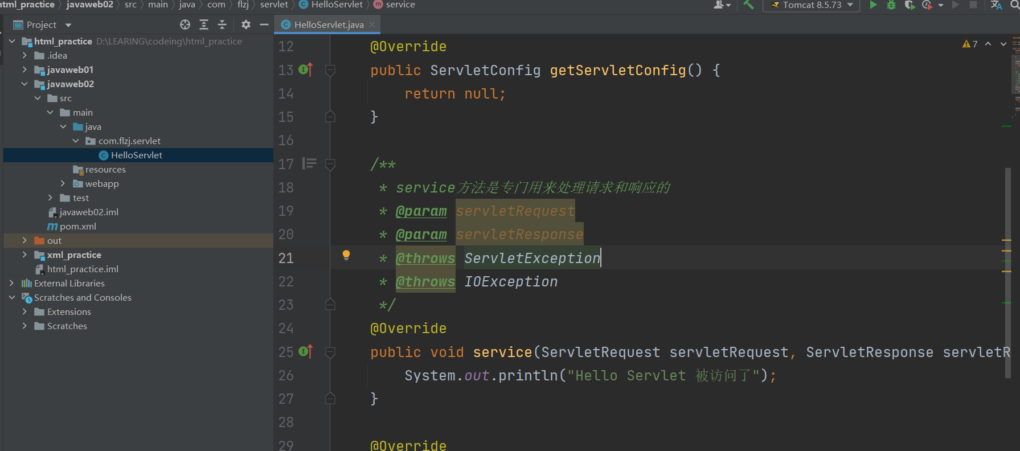1020x451 pixels.
Task: Toggle rendered doc view icon on line 17
Action: click(x=309, y=163)
